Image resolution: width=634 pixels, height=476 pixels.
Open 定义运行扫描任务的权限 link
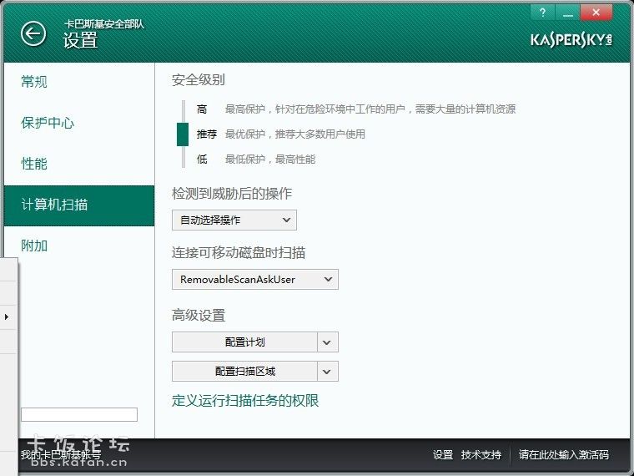pyautogui.click(x=245, y=401)
